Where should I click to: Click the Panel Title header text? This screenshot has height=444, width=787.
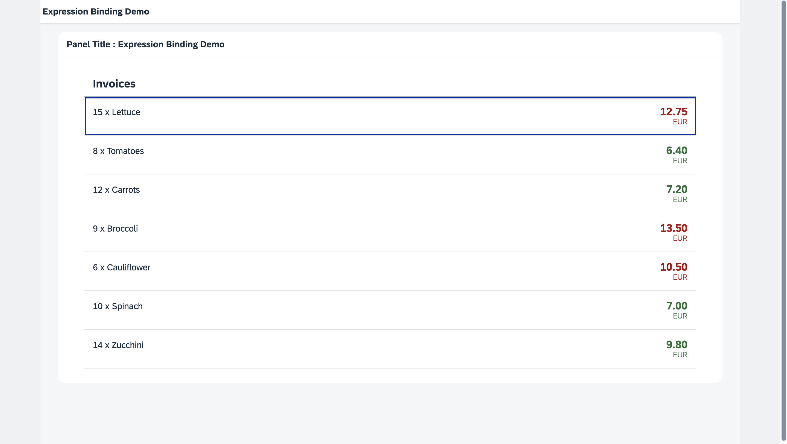click(x=145, y=44)
